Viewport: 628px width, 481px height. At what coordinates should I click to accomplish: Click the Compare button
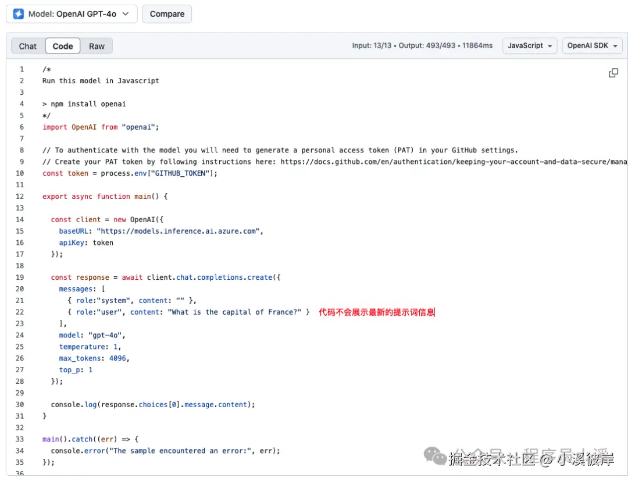click(x=167, y=14)
